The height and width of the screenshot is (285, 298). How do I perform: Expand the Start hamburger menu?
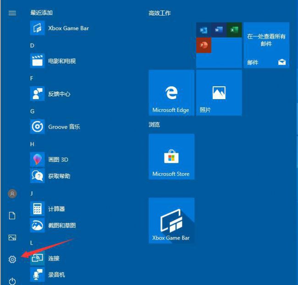12,13
